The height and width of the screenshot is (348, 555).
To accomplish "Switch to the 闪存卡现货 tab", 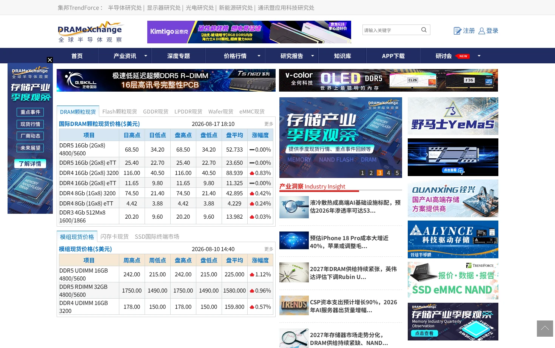I will pyautogui.click(x=114, y=237).
